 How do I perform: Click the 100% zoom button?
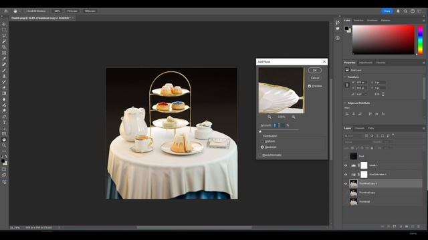coord(57,11)
